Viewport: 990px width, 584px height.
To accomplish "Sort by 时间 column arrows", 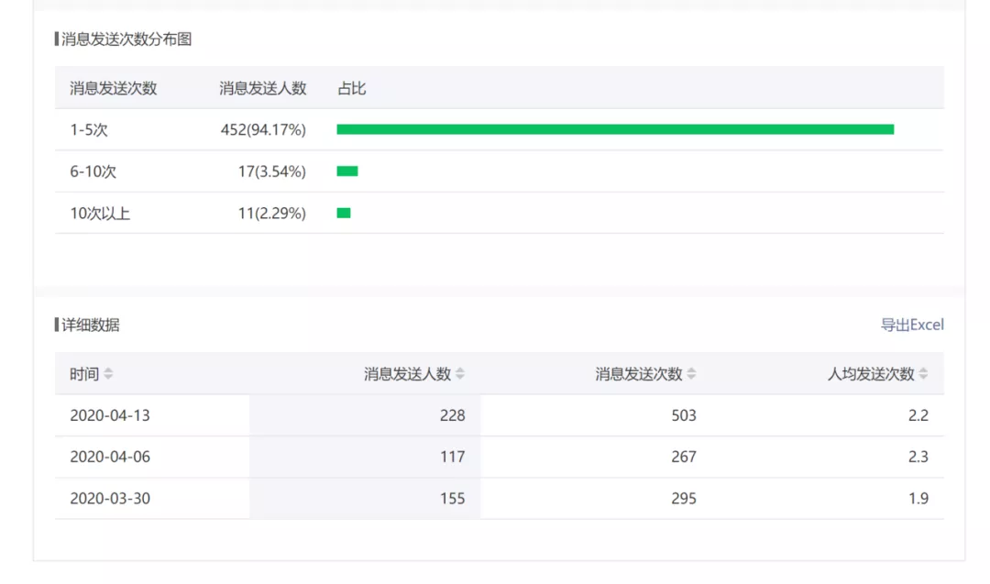I will (x=108, y=374).
